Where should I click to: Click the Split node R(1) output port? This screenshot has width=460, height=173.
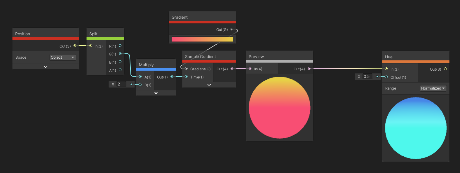[120, 46]
